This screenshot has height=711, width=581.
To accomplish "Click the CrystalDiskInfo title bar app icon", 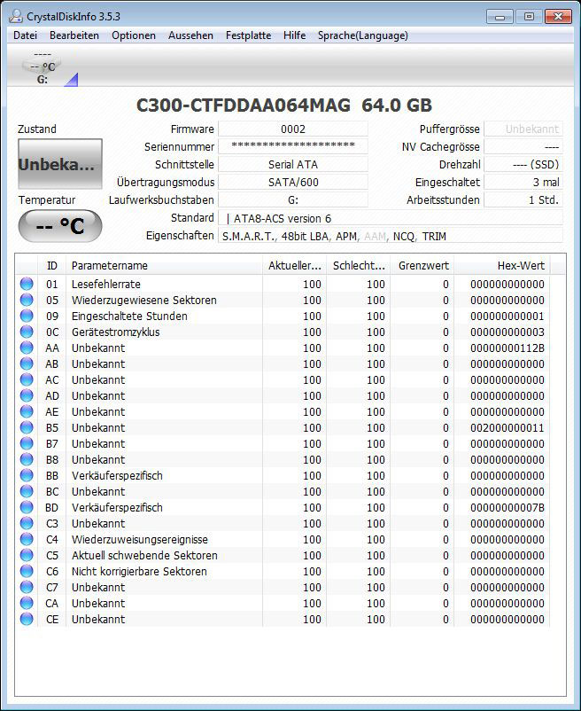I will pos(16,16).
